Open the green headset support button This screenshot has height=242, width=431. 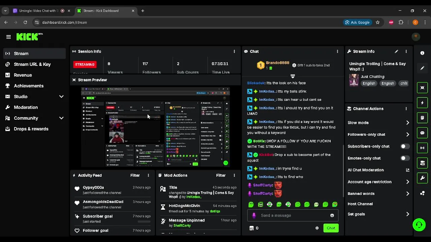(419, 225)
